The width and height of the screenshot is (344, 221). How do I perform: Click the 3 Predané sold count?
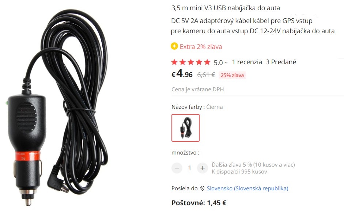281,62
